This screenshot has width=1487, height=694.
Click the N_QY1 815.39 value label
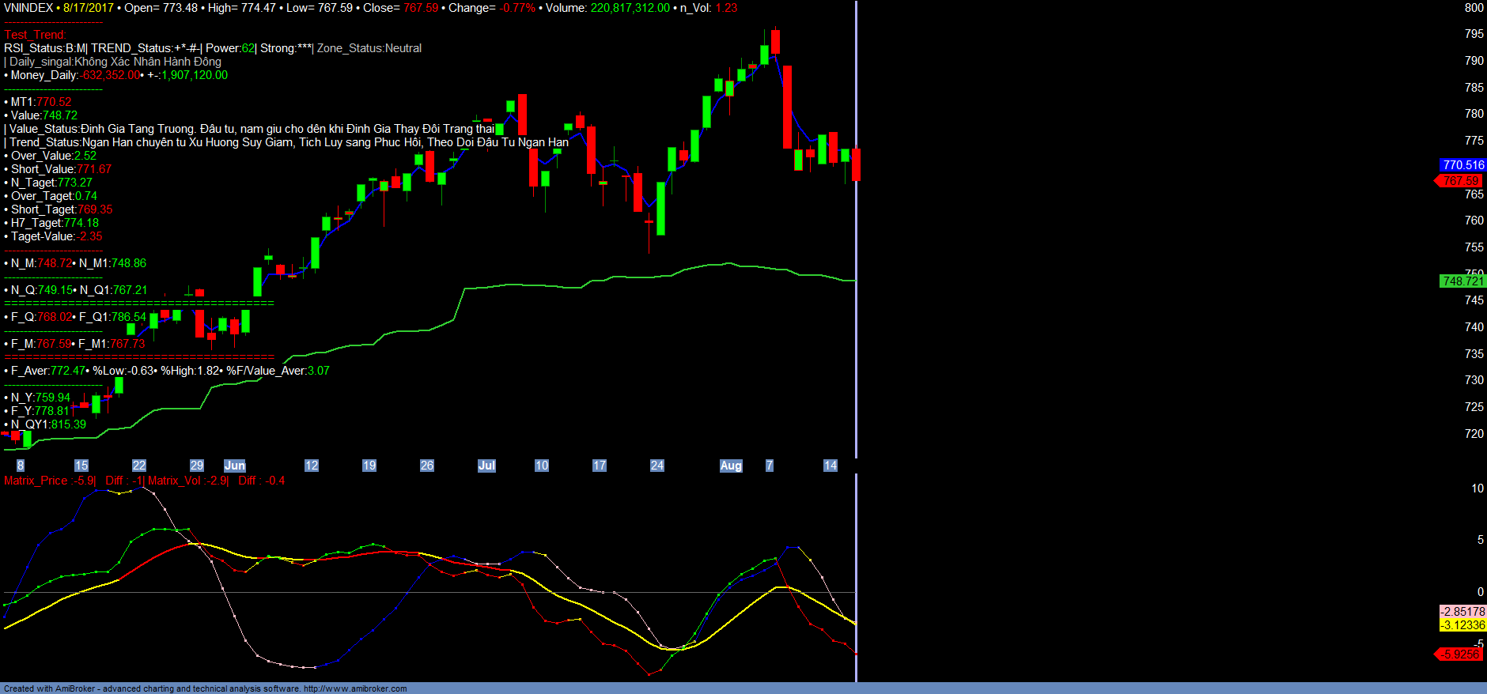click(x=48, y=424)
